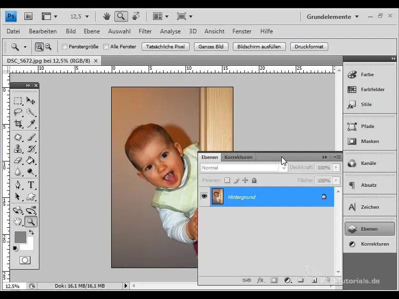Viewport: 399px width, 299px height.
Task: Select the Type tool
Action: [31, 184]
